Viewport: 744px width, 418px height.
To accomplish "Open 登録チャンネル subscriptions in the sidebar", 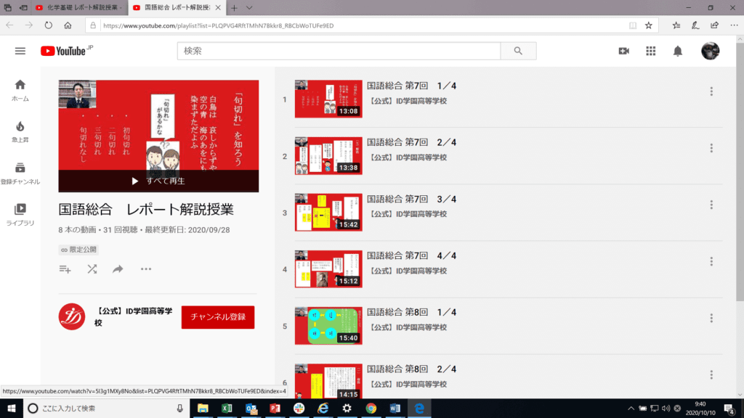I will (20, 173).
